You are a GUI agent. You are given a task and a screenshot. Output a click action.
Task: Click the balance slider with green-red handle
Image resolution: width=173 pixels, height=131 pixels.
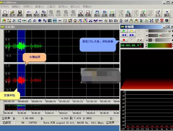(159, 36)
